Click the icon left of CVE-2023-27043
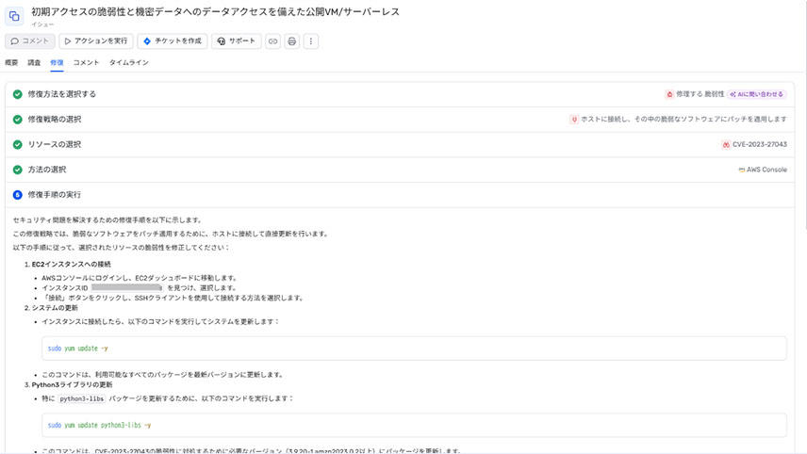 pyautogui.click(x=726, y=144)
